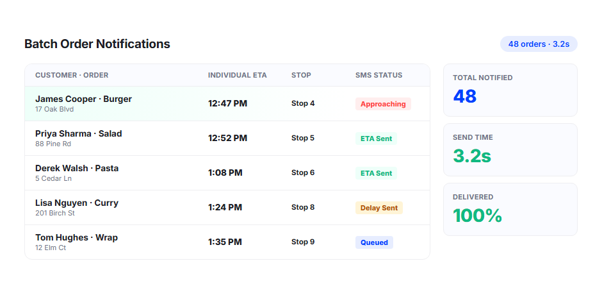Select the 100% delivered value
This screenshot has height=295, width=602.
pos(477,215)
